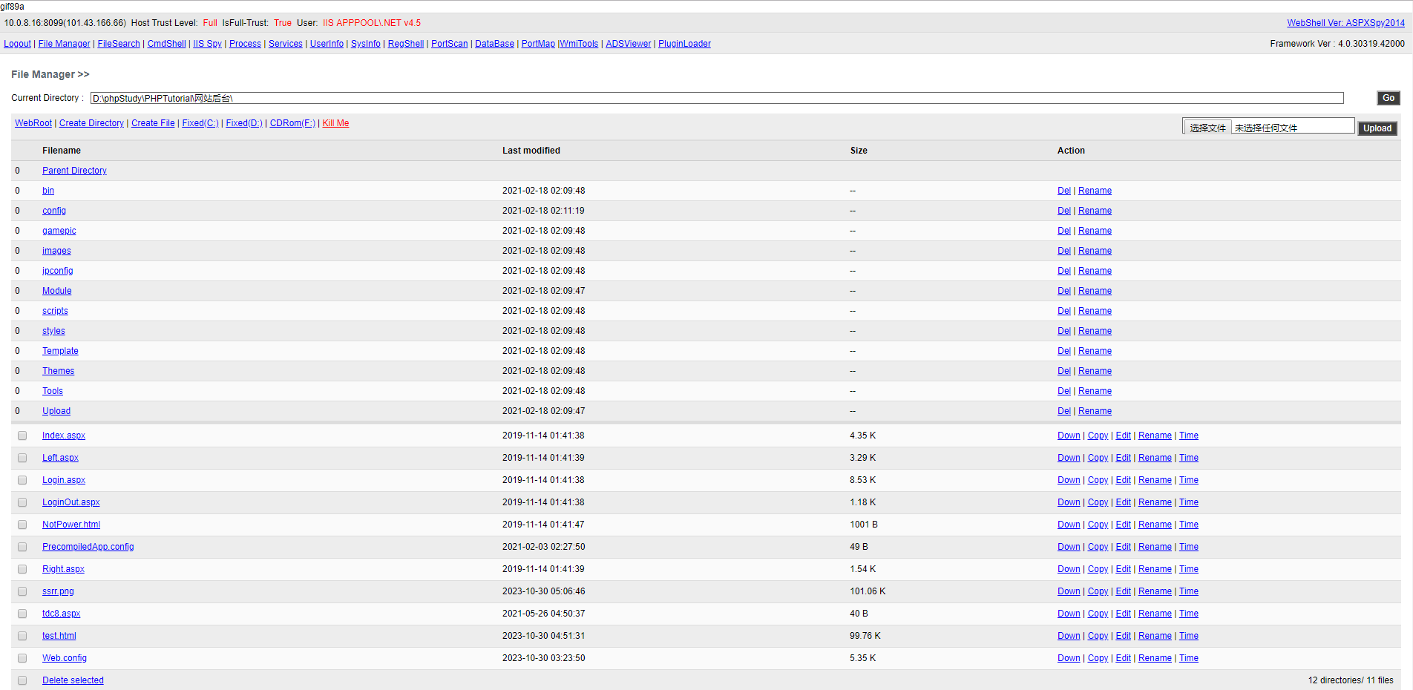This screenshot has height=690, width=1413.
Task: Open the Upload folder
Action: (x=56, y=411)
